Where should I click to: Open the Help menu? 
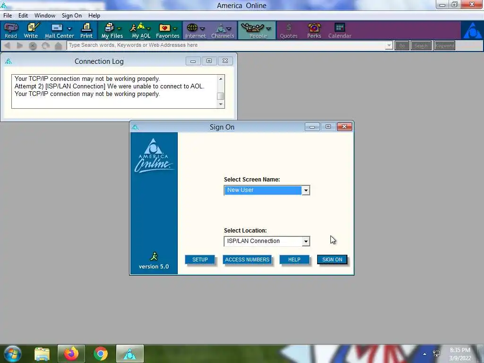(94, 16)
